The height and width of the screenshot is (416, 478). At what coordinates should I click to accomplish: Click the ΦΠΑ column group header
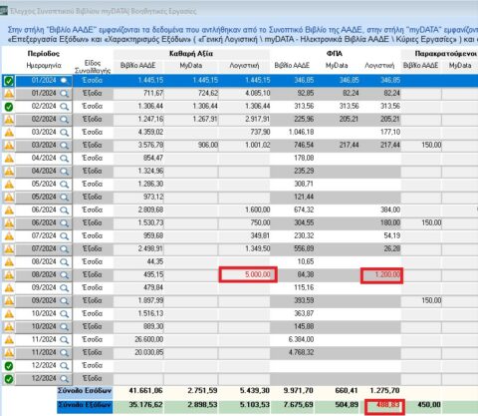tap(335, 54)
